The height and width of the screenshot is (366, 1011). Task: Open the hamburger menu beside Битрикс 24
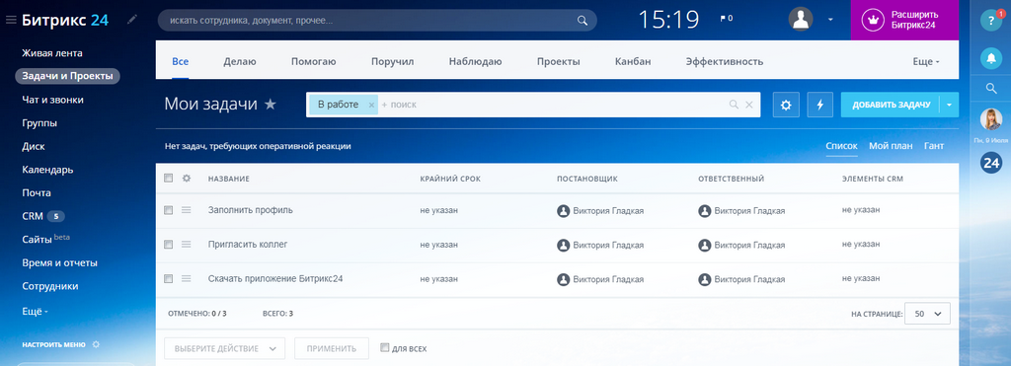pos(10,20)
